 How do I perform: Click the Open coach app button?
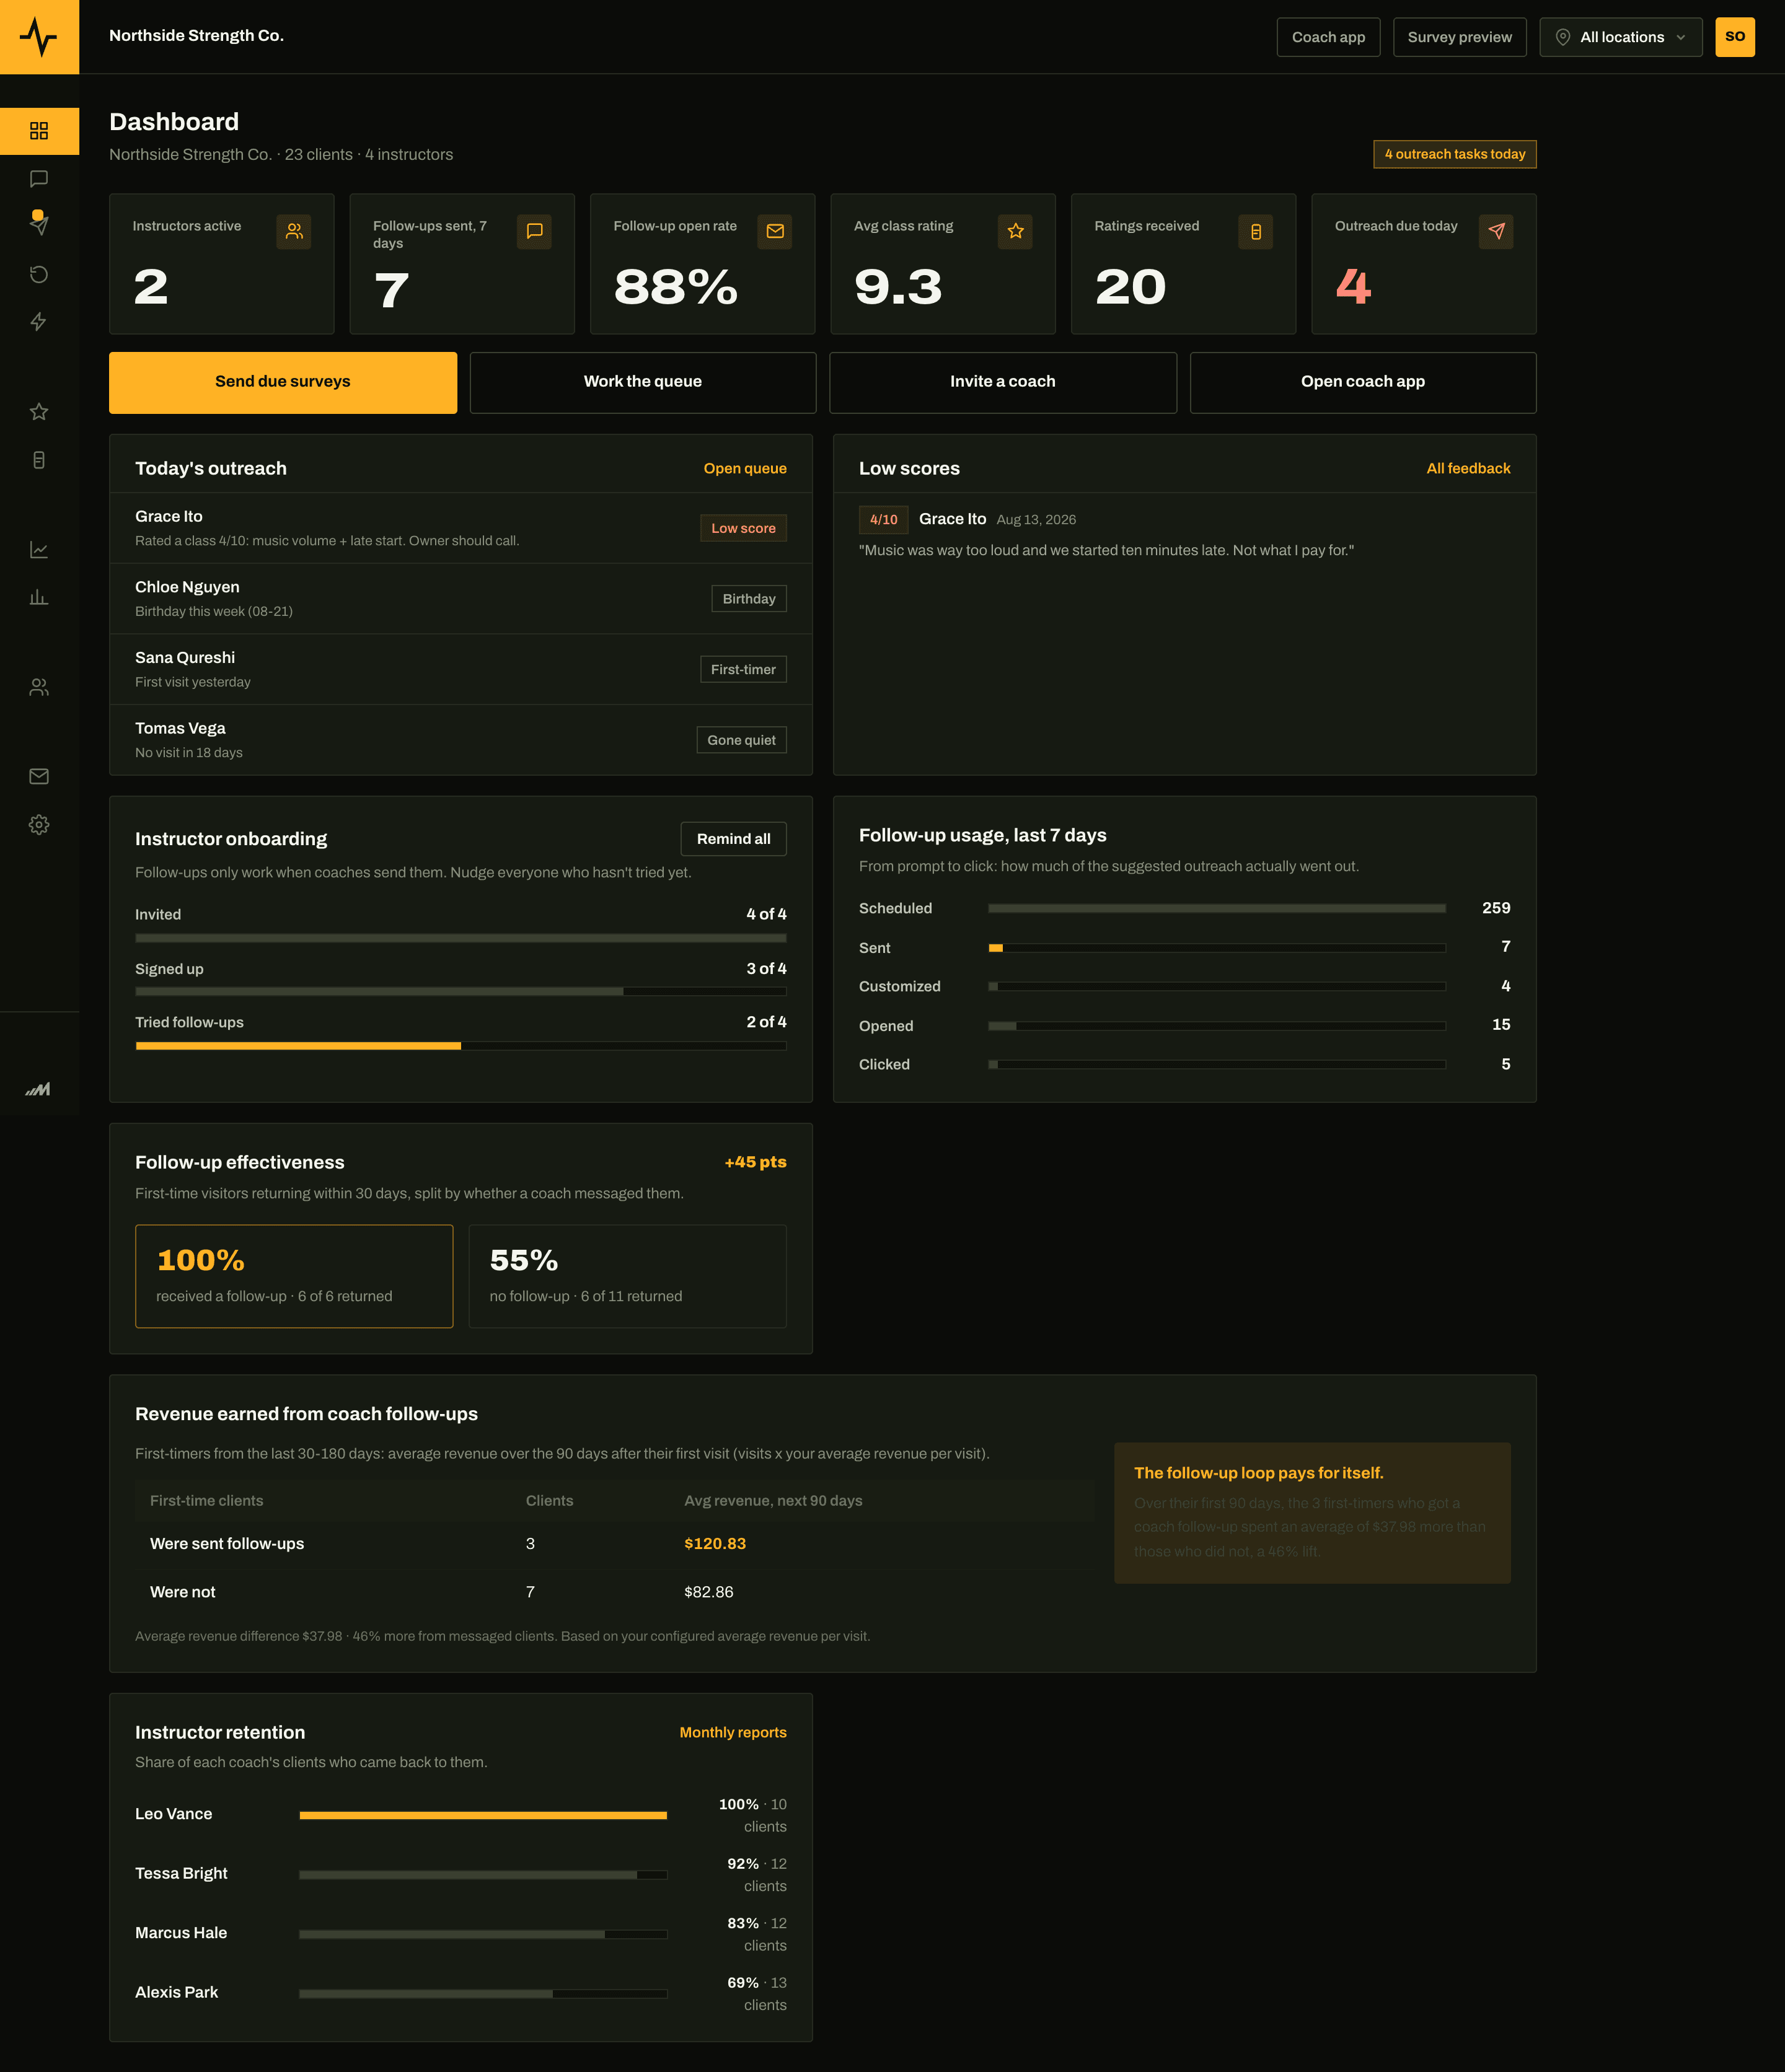tap(1363, 382)
